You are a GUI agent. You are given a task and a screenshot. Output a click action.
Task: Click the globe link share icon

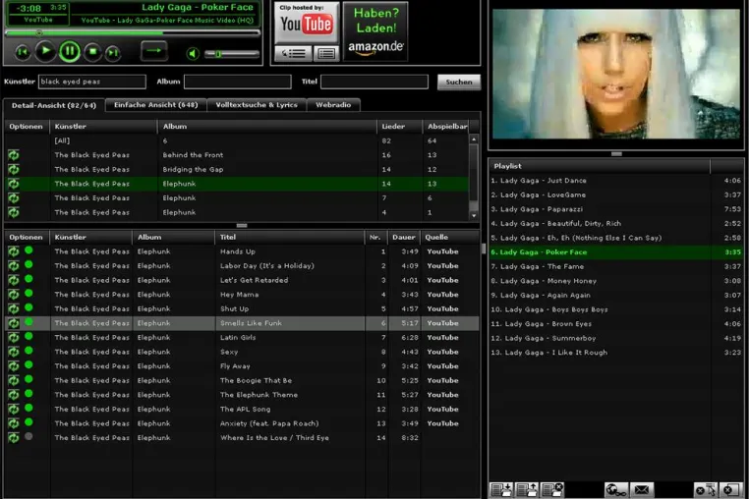click(615, 489)
